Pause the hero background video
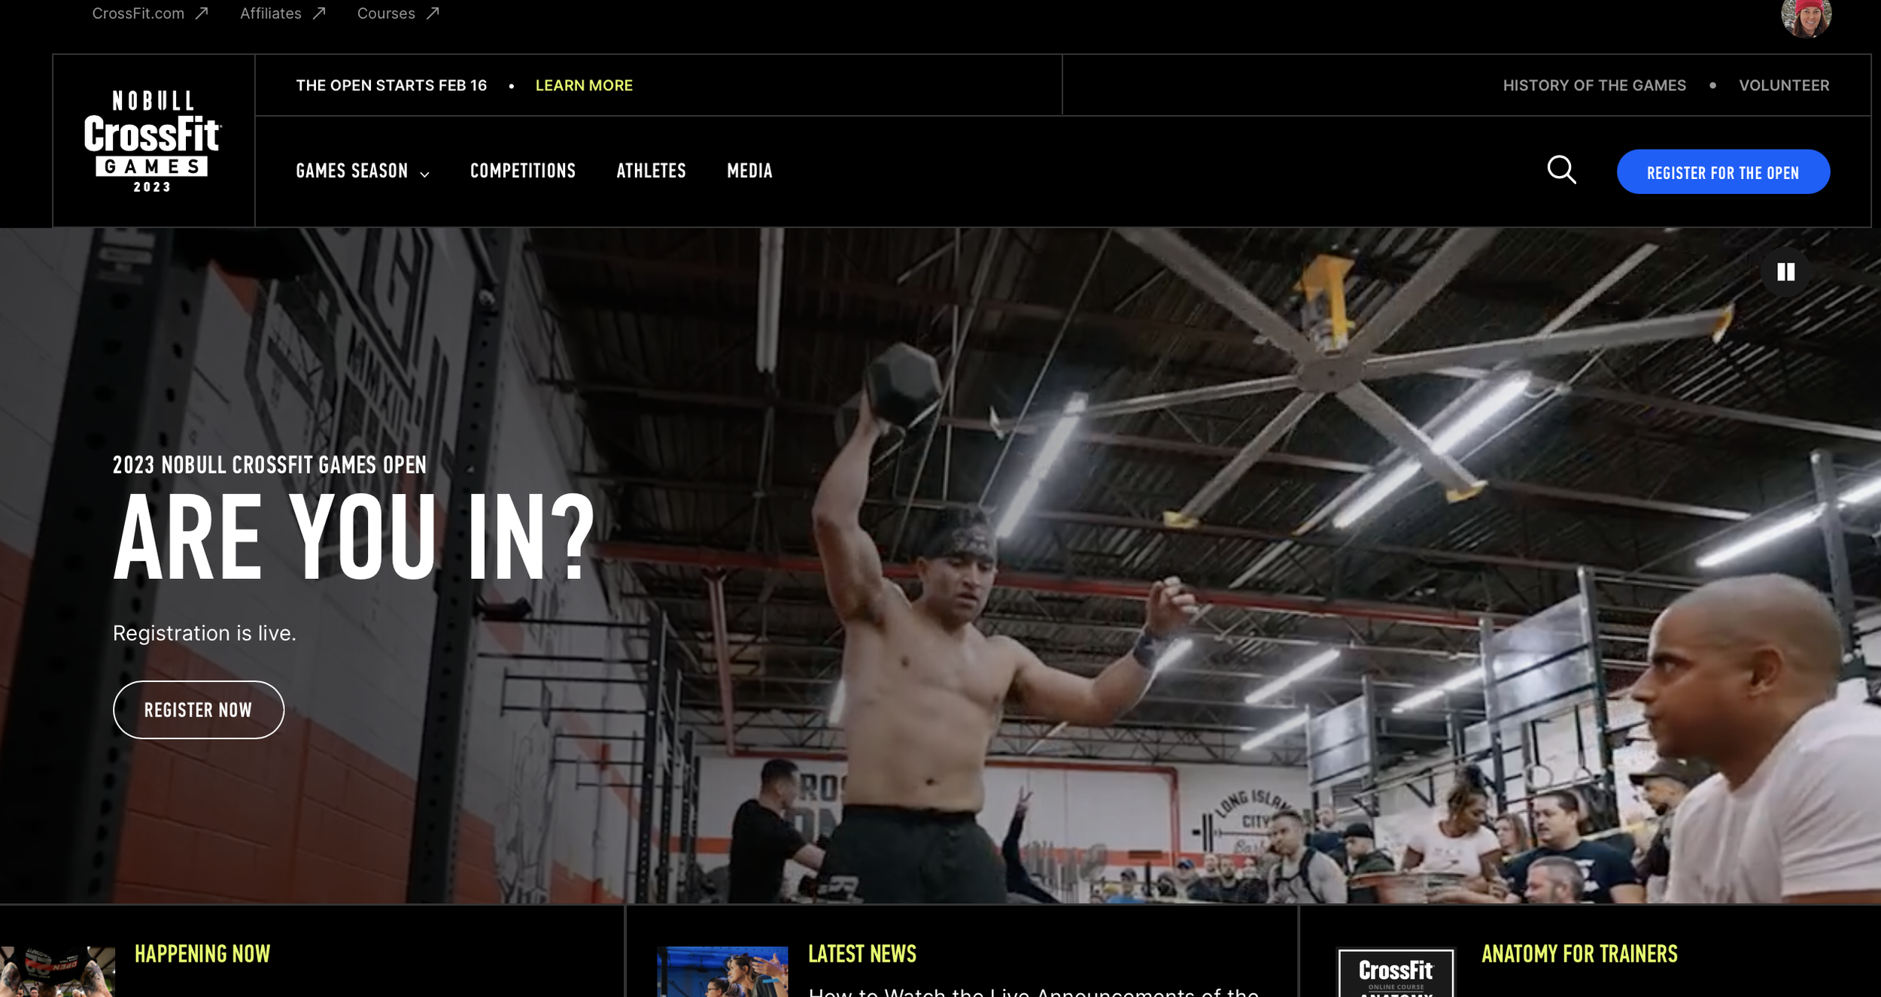The height and width of the screenshot is (997, 1881). pyautogui.click(x=1785, y=272)
